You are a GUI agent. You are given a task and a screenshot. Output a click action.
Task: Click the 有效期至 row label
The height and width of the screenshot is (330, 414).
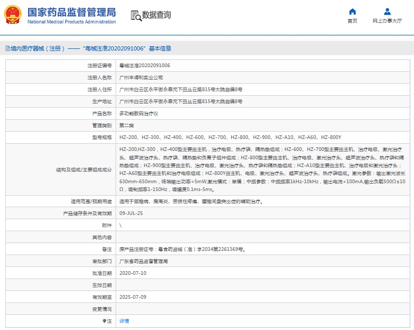[102, 297]
